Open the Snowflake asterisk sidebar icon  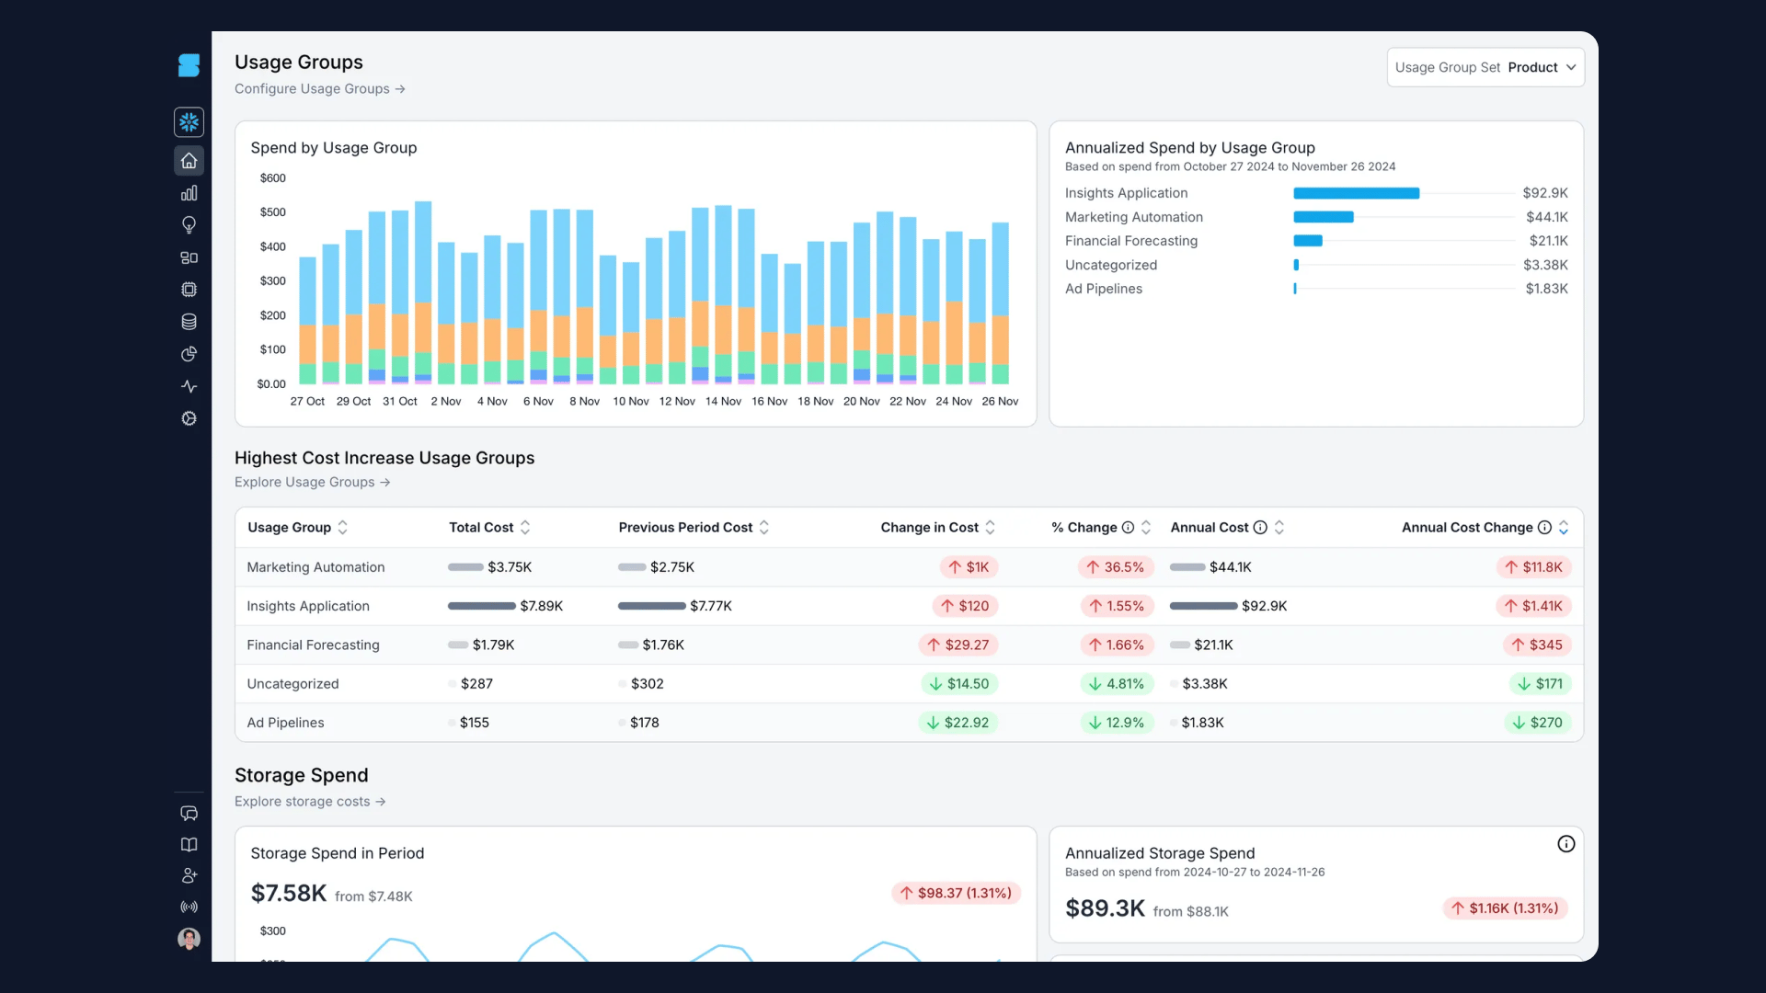[189, 121]
